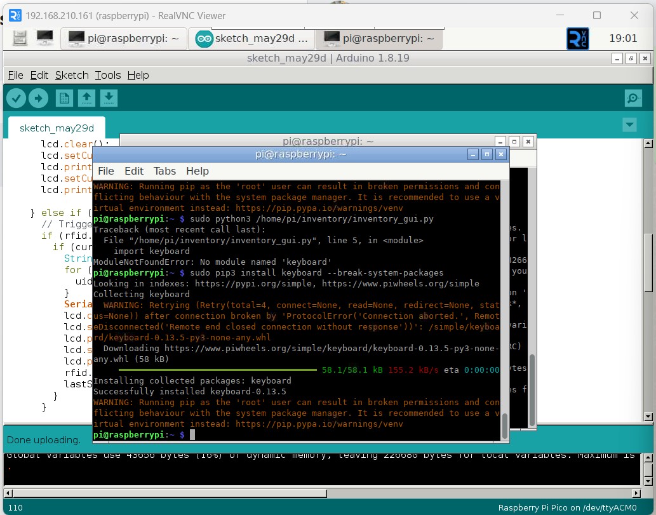This screenshot has width=656, height=515.
Task: Click the RealVNC tray icon
Action: click(577, 39)
